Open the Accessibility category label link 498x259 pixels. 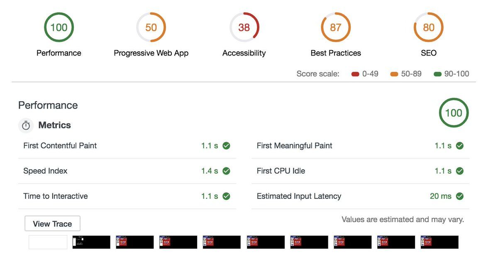click(244, 53)
